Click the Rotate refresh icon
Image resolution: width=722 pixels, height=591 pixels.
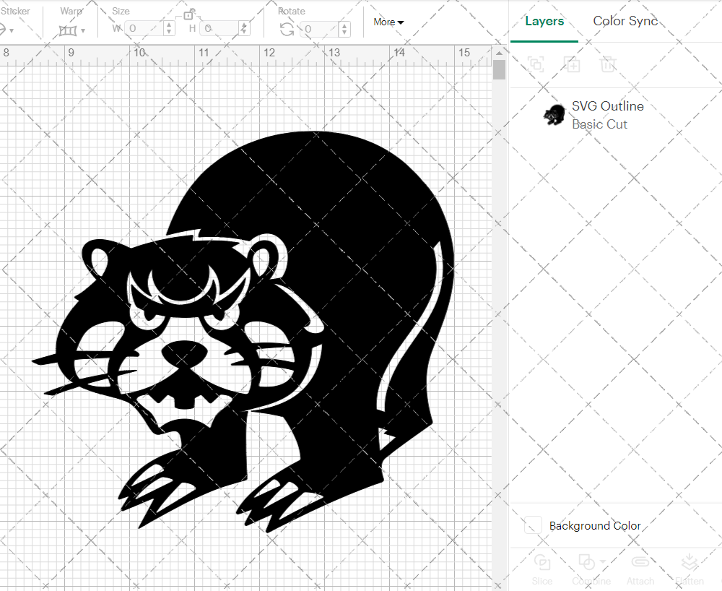[286, 30]
